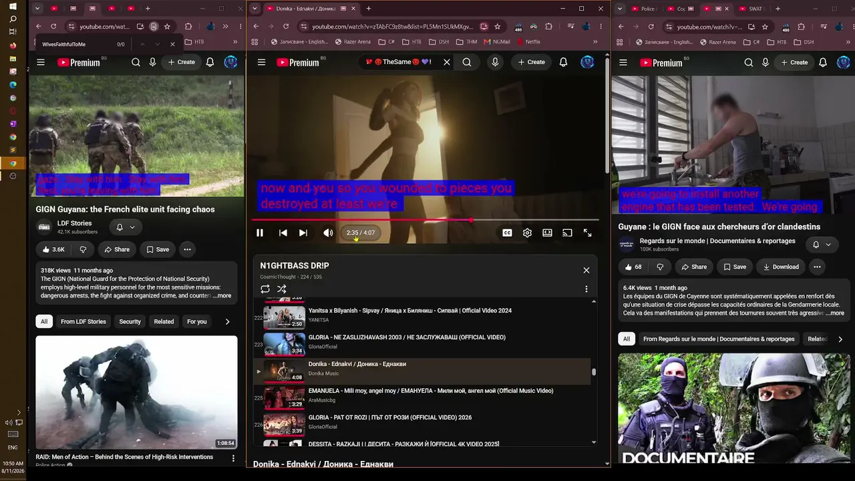Open the Netflix bookmark in middle window
Screen dimensions: 855x481
click(528, 41)
